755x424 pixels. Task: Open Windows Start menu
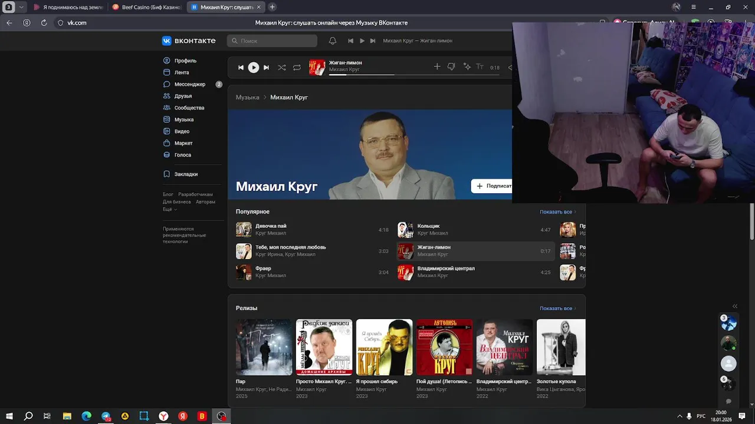click(x=9, y=416)
